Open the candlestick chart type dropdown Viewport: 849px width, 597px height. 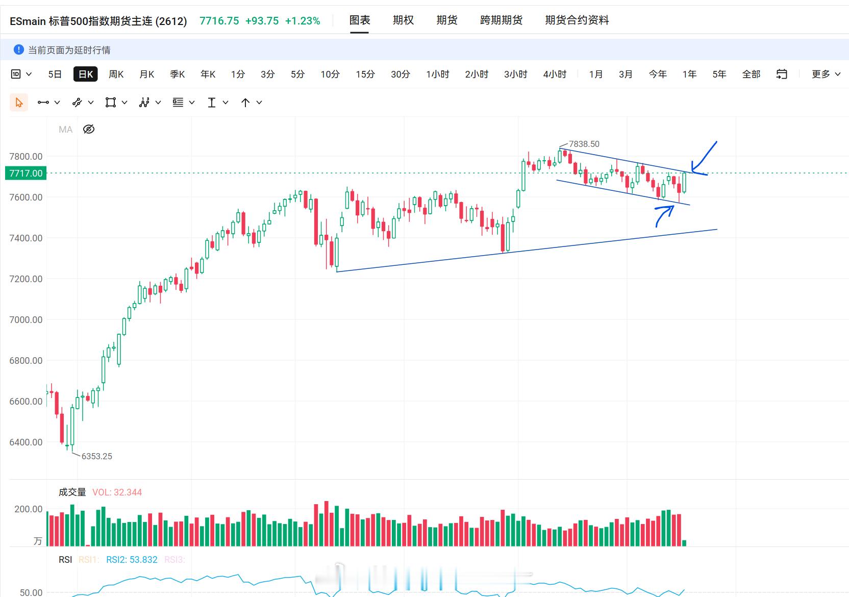point(21,74)
